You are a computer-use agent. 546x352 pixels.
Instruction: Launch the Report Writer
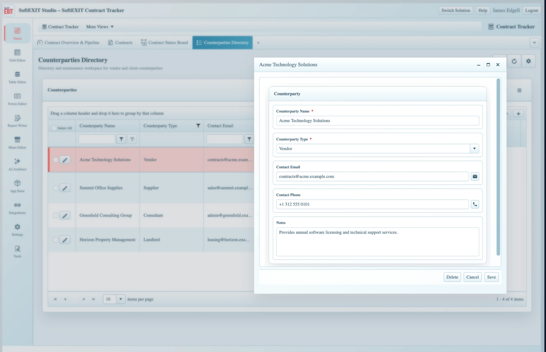(x=17, y=121)
